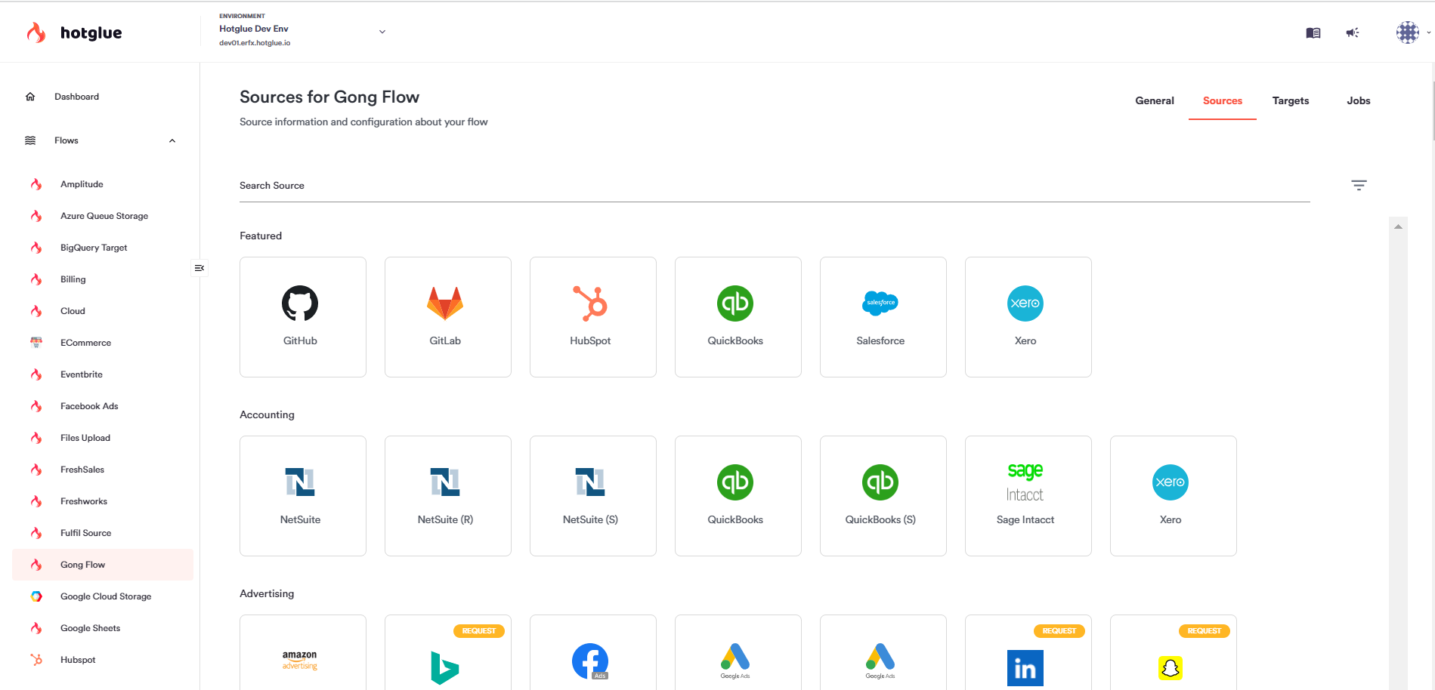Switch to the Jobs tab
The width and height of the screenshot is (1435, 690).
click(1359, 100)
